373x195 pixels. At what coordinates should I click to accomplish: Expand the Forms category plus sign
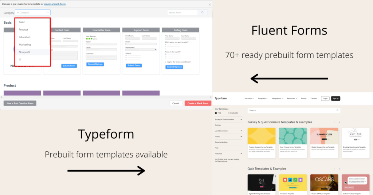pos(241,136)
